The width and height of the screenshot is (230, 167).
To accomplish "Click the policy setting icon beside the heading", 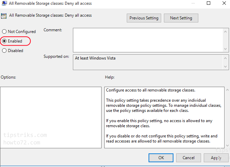I will click(x=4, y=16).
